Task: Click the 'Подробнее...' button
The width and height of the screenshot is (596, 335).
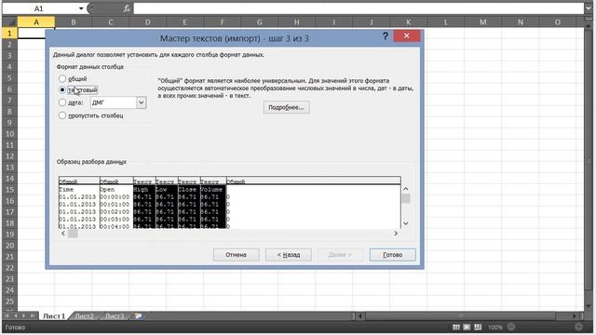Action: click(x=286, y=108)
